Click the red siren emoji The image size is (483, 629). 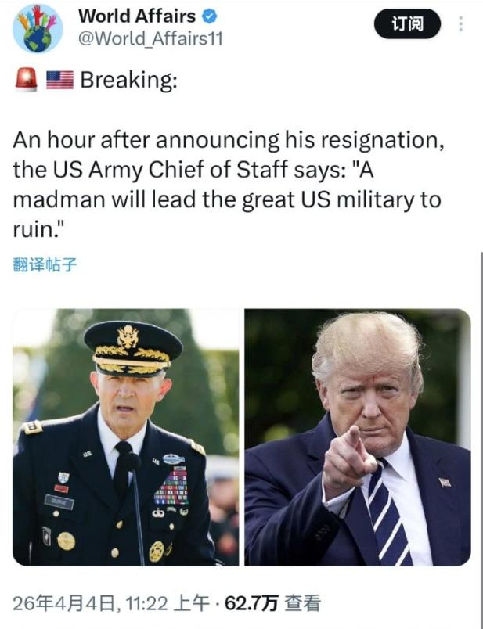(x=26, y=80)
